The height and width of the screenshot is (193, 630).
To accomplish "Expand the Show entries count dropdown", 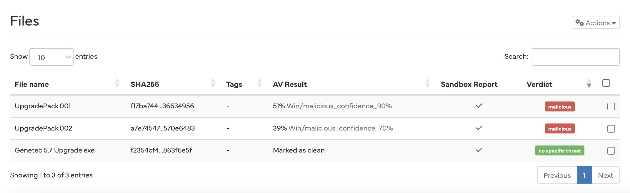I will point(51,57).
